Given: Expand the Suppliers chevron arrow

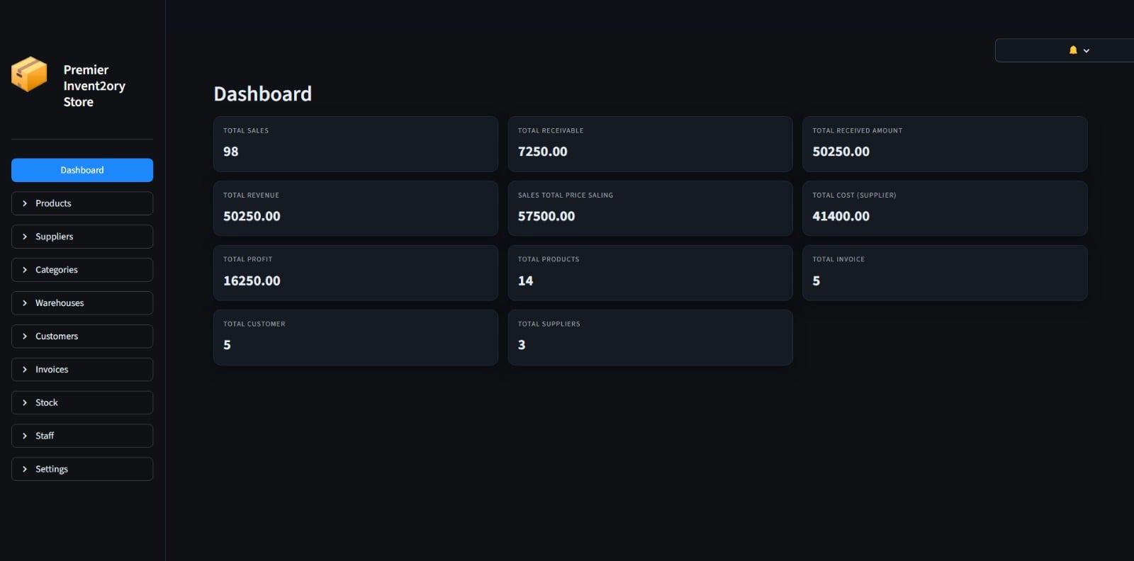Looking at the screenshot, I should (x=25, y=237).
